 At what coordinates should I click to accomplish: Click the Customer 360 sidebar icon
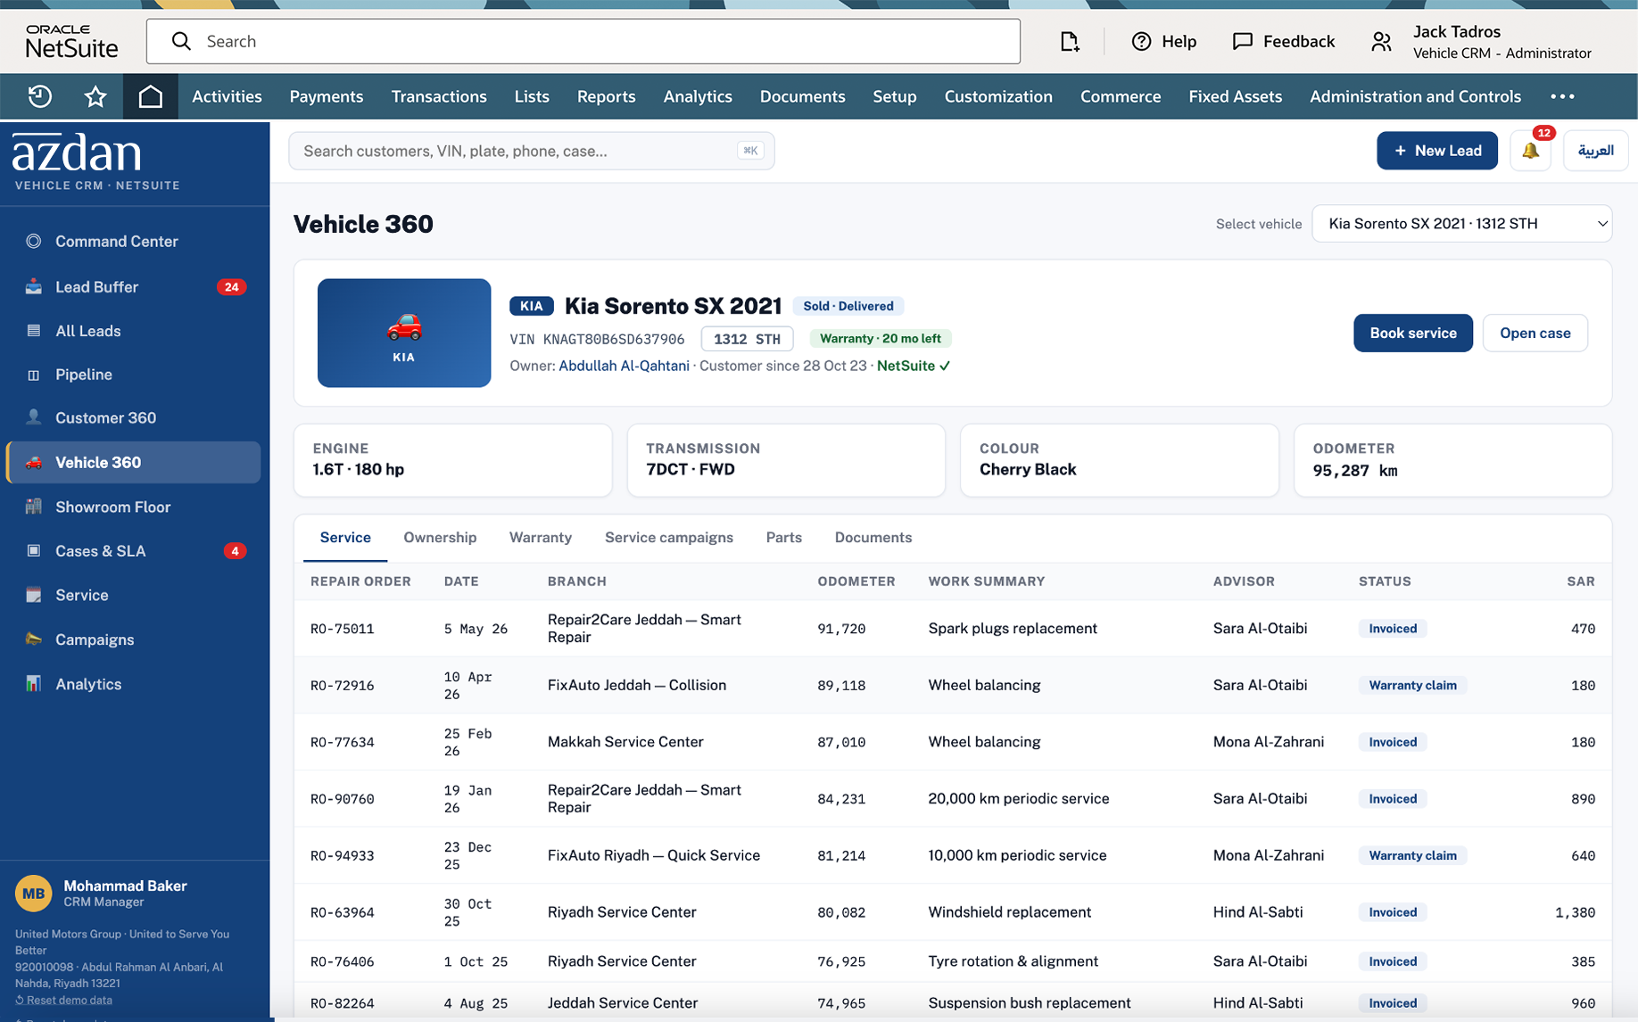click(x=34, y=417)
